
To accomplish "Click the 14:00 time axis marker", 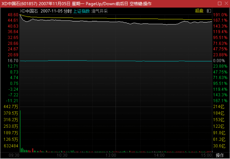I will tap(159, 156).
